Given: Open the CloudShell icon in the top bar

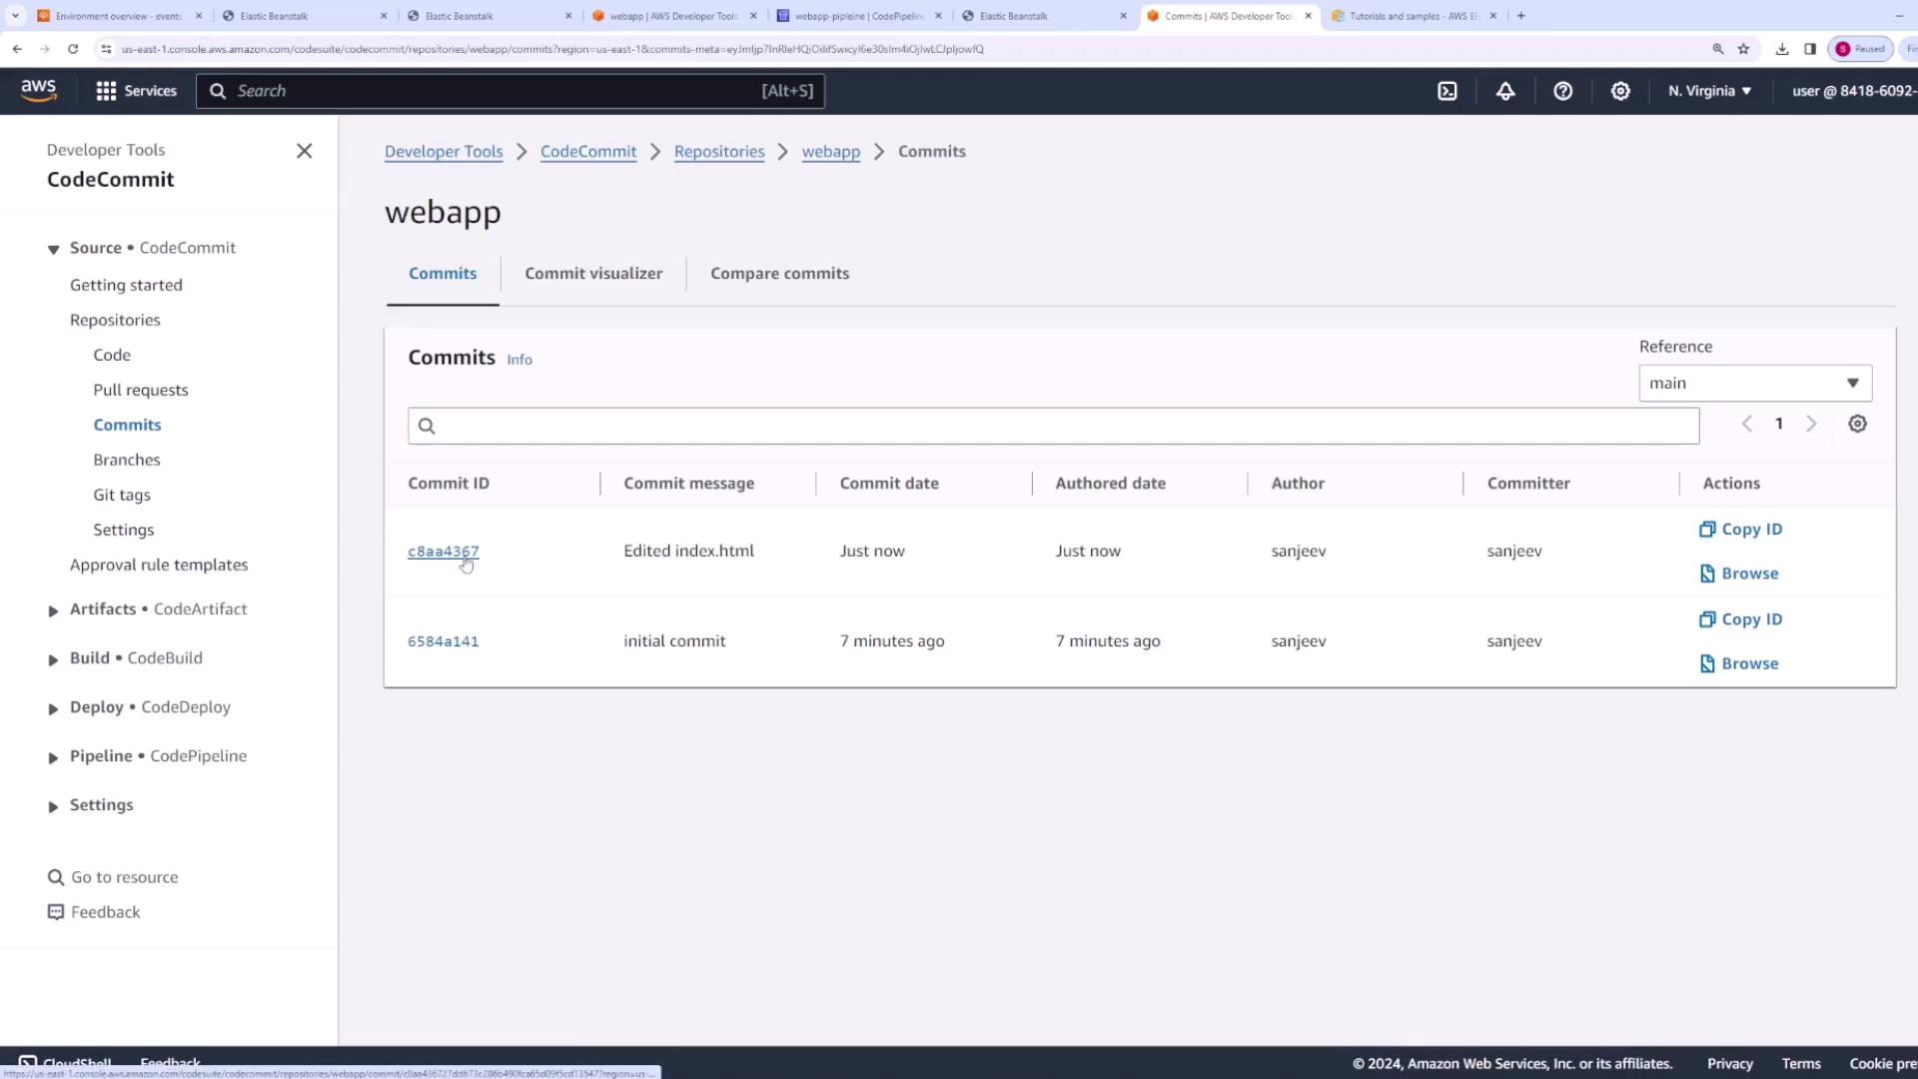Looking at the screenshot, I should coord(1446,91).
